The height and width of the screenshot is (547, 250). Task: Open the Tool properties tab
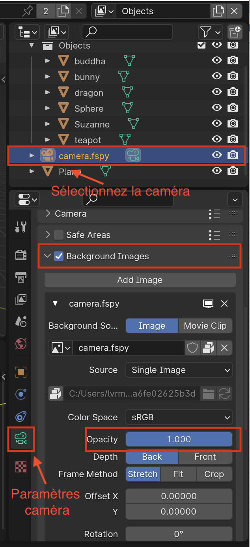pyautogui.click(x=21, y=227)
